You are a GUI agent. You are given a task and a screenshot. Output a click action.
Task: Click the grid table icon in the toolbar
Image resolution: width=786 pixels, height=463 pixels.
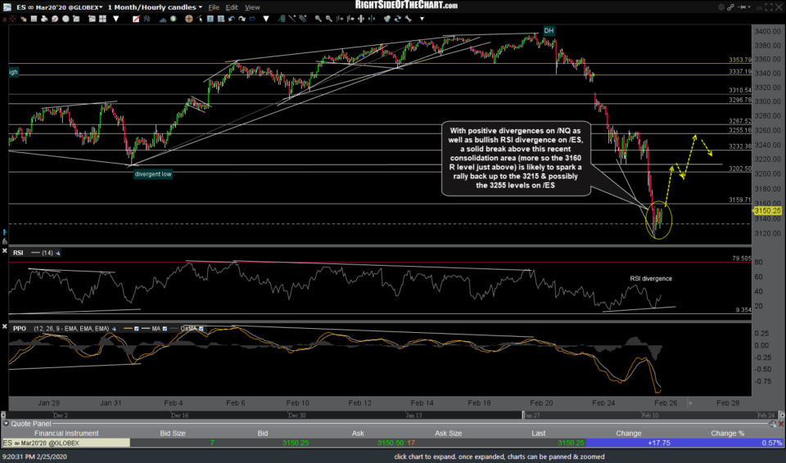pyautogui.click(x=34, y=19)
